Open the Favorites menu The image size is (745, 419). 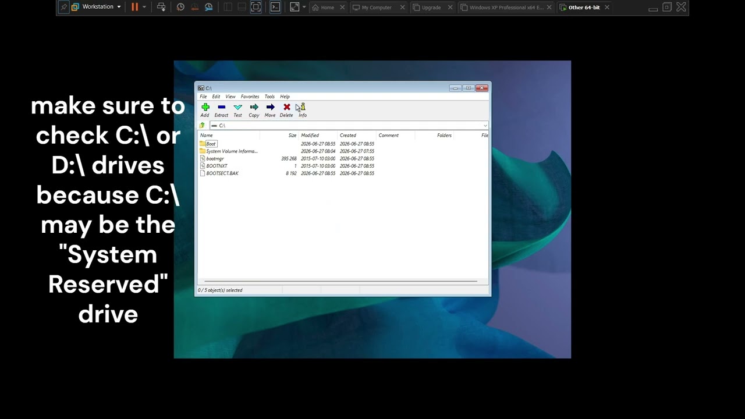point(250,97)
